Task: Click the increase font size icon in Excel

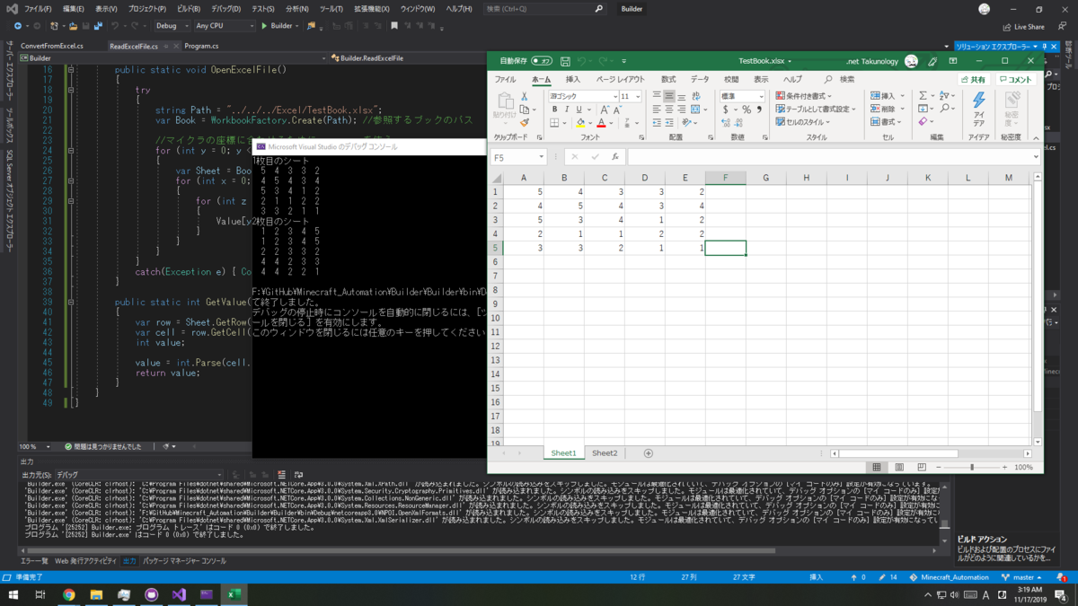Action: 604,110
